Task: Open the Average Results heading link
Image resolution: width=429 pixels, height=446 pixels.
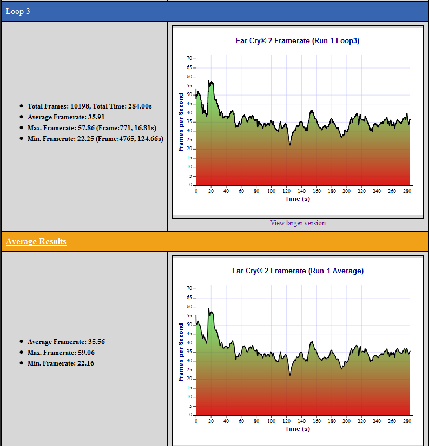Action: tap(36, 241)
